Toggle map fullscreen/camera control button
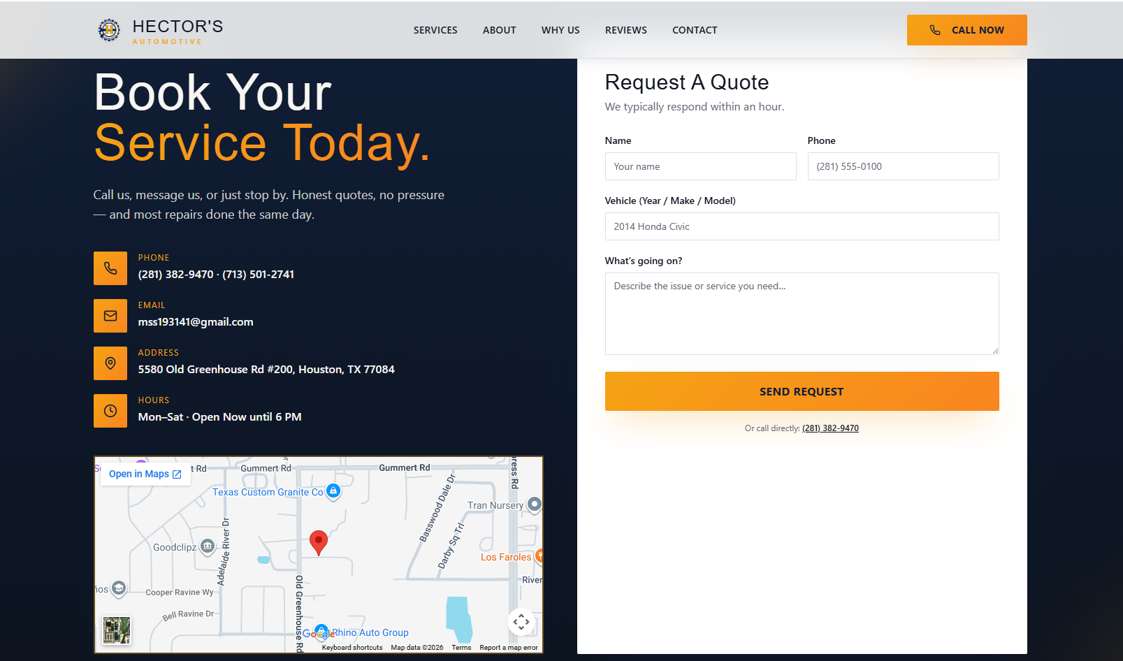This screenshot has width=1123, height=661. tap(521, 622)
